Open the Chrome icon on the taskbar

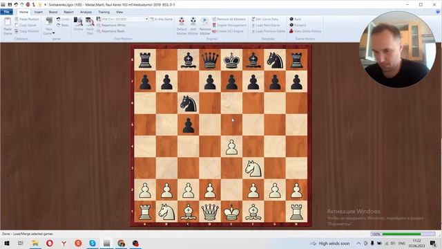(122, 243)
